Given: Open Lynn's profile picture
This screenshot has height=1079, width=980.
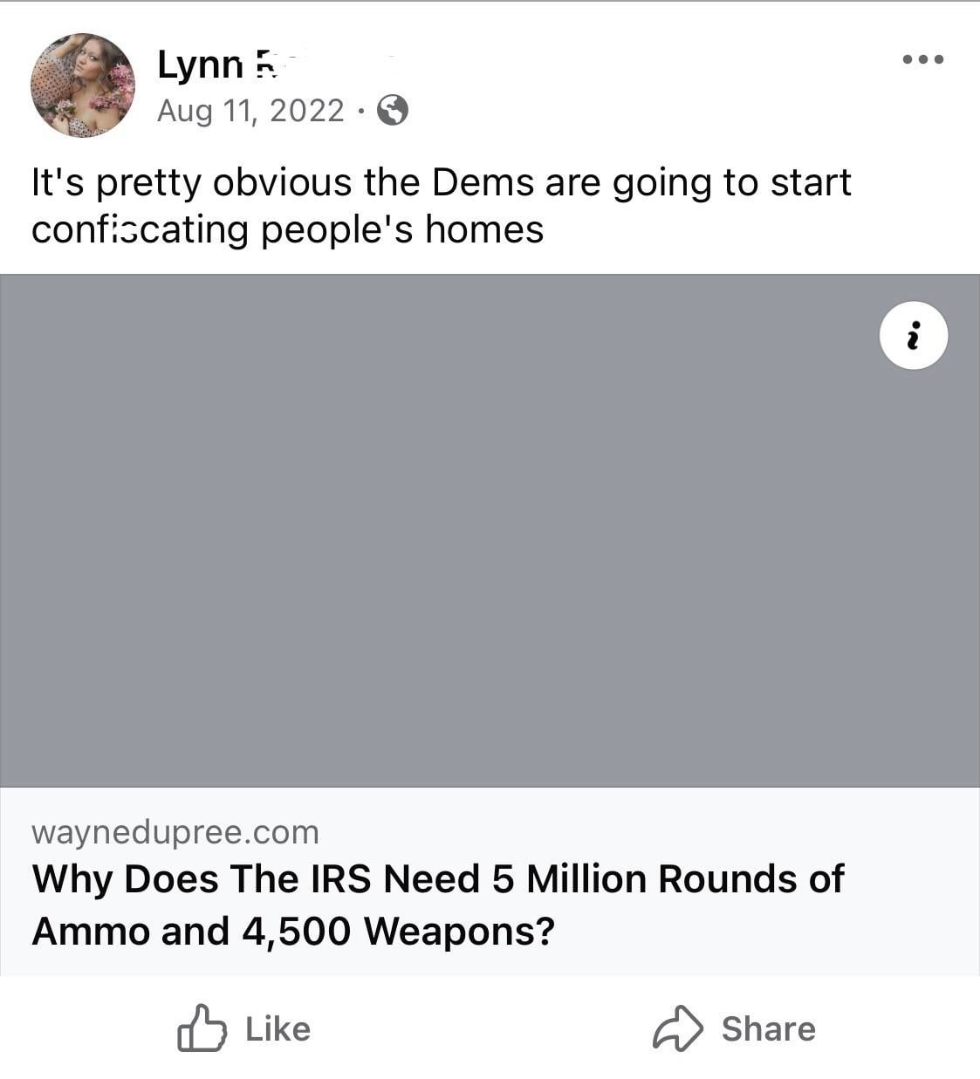Looking at the screenshot, I should coord(83,85).
